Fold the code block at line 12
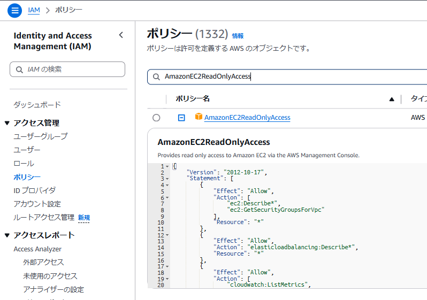 (167, 235)
